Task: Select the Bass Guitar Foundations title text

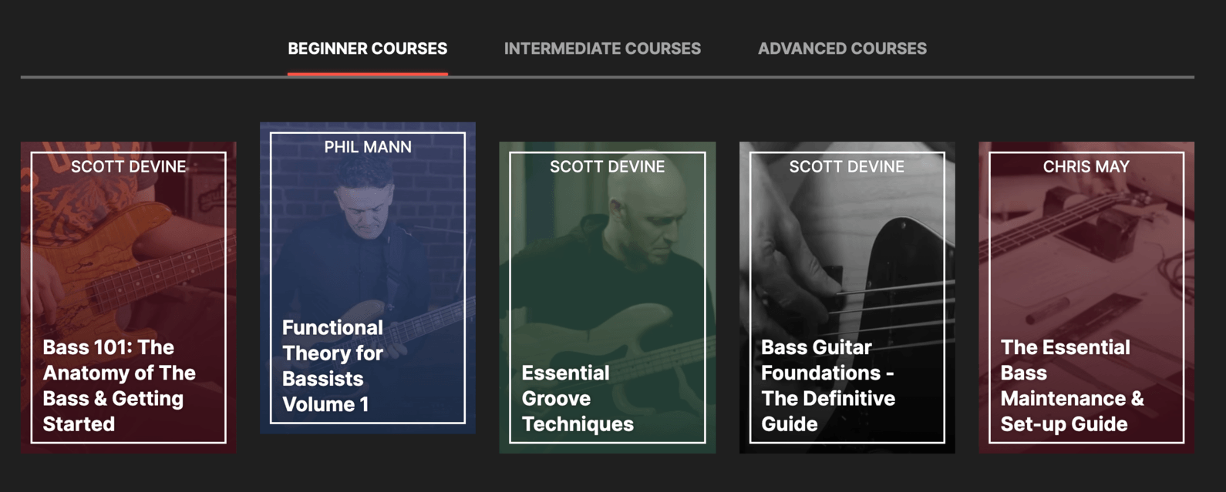Action: (827, 385)
